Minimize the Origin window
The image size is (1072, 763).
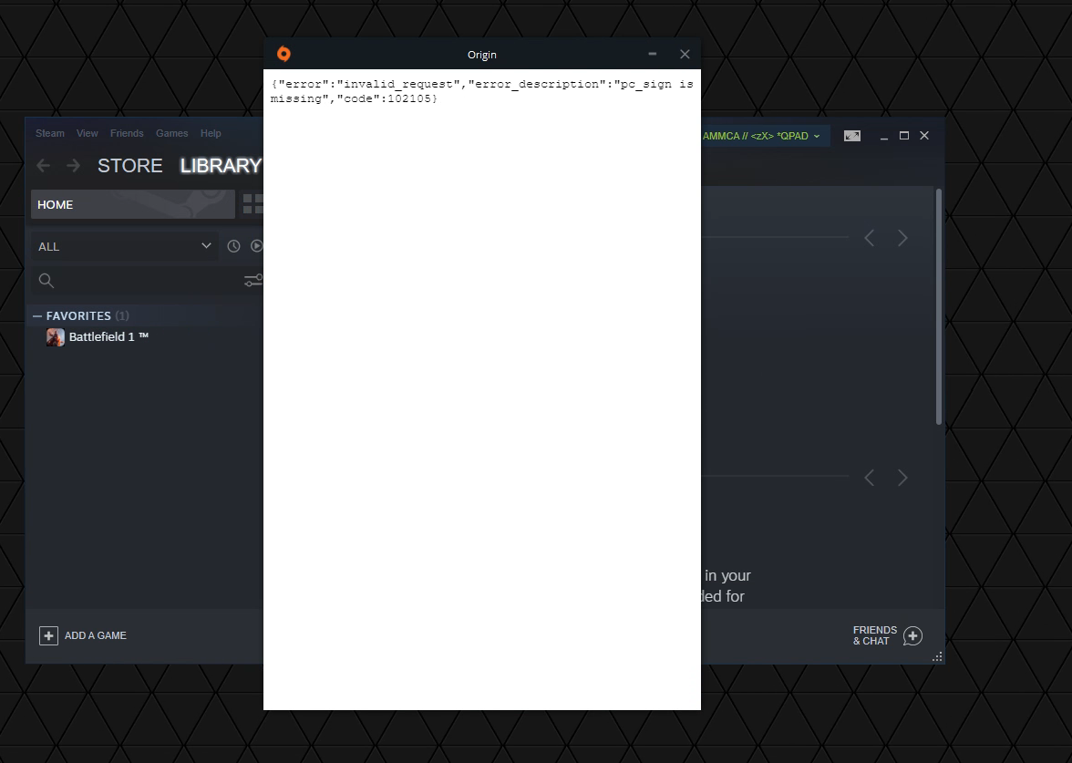653,54
